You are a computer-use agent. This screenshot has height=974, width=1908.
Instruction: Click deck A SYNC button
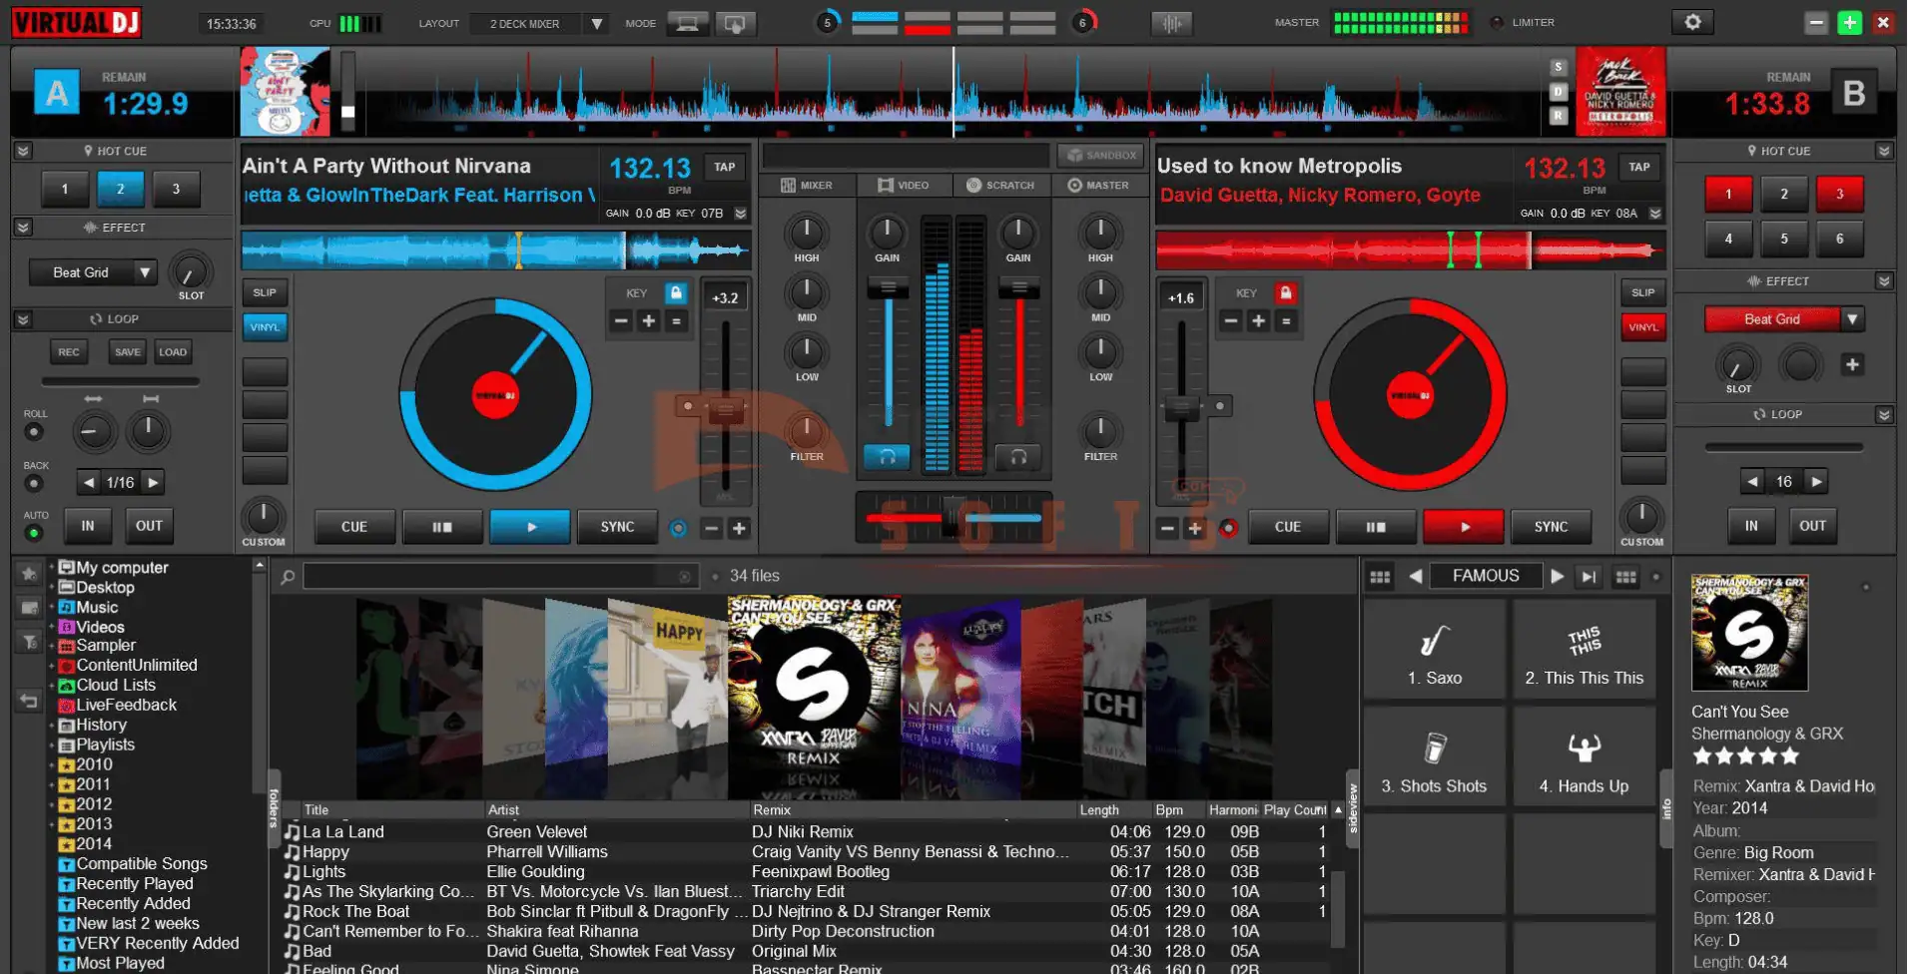coord(617,527)
